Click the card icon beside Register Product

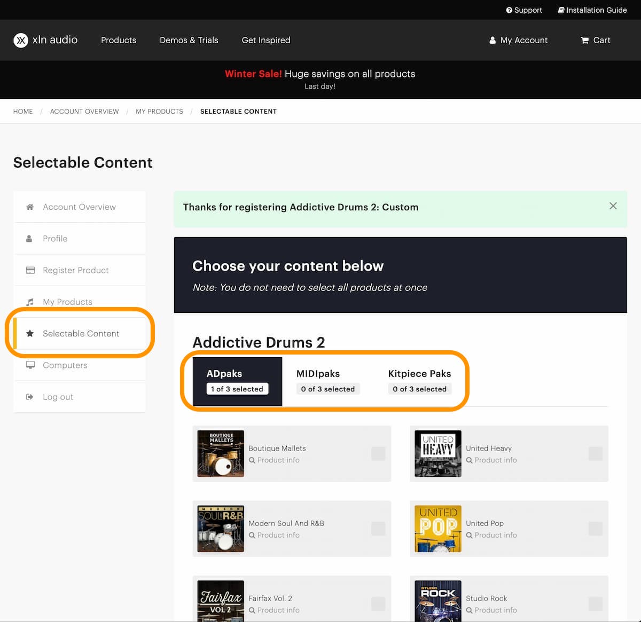(30, 270)
